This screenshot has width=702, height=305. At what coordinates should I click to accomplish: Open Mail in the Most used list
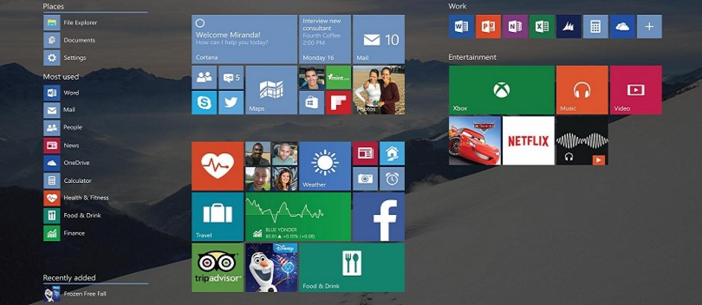pos(59,110)
